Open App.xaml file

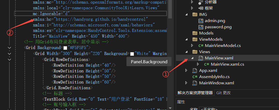[x=208, y=71]
